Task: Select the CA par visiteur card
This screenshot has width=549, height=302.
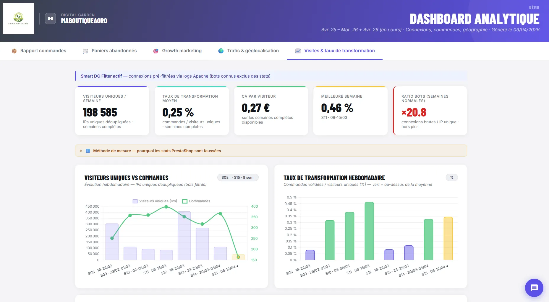Action: tap(271, 111)
